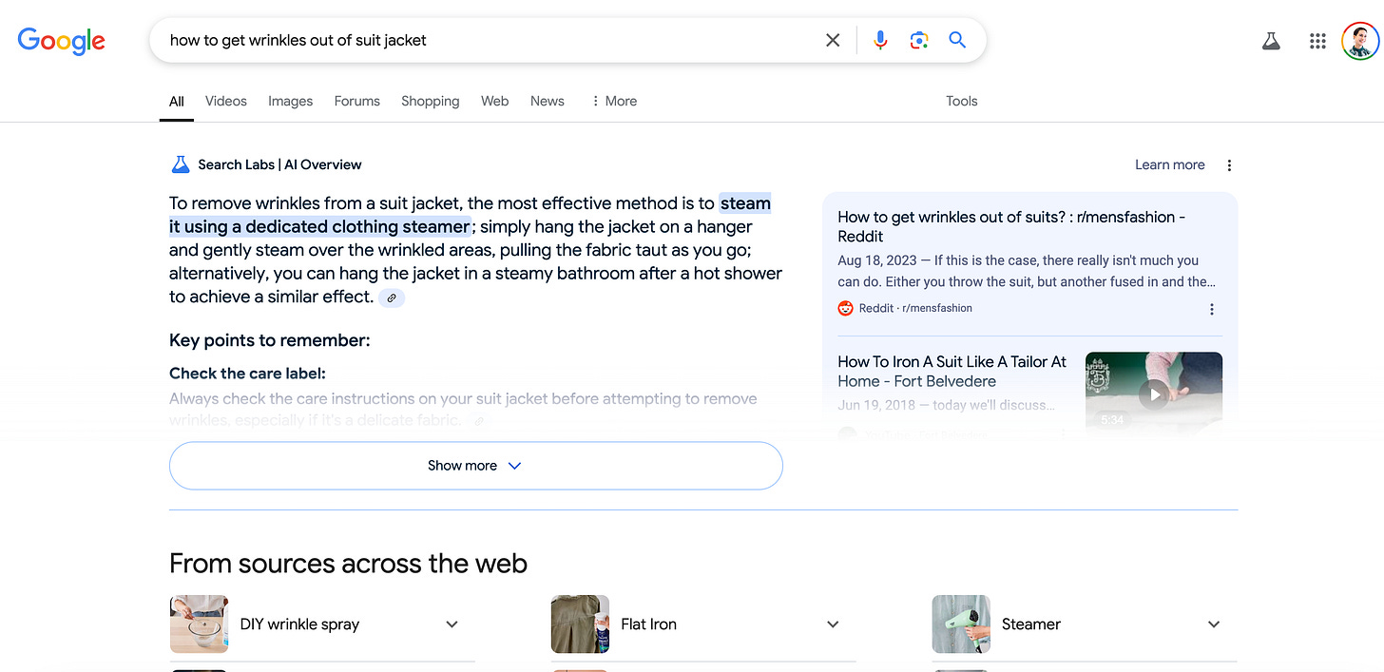Click the source link icon after first paragraph
Viewport: 1384px width, 672px height.
[392, 298]
